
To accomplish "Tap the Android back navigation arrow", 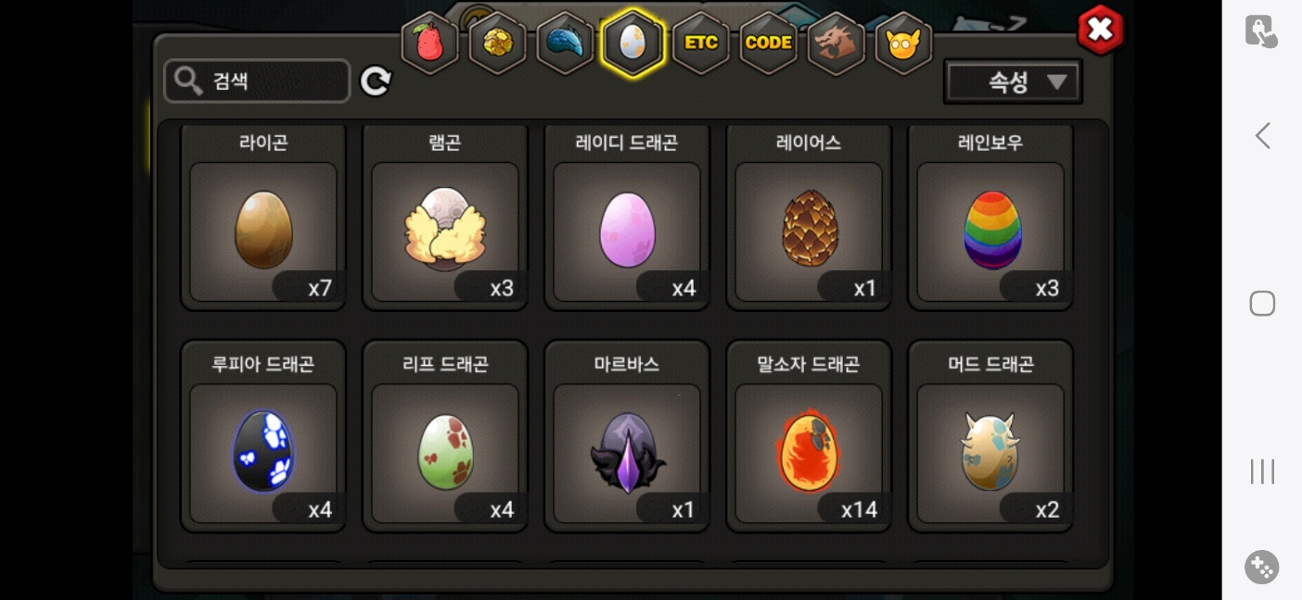I will click(1262, 136).
